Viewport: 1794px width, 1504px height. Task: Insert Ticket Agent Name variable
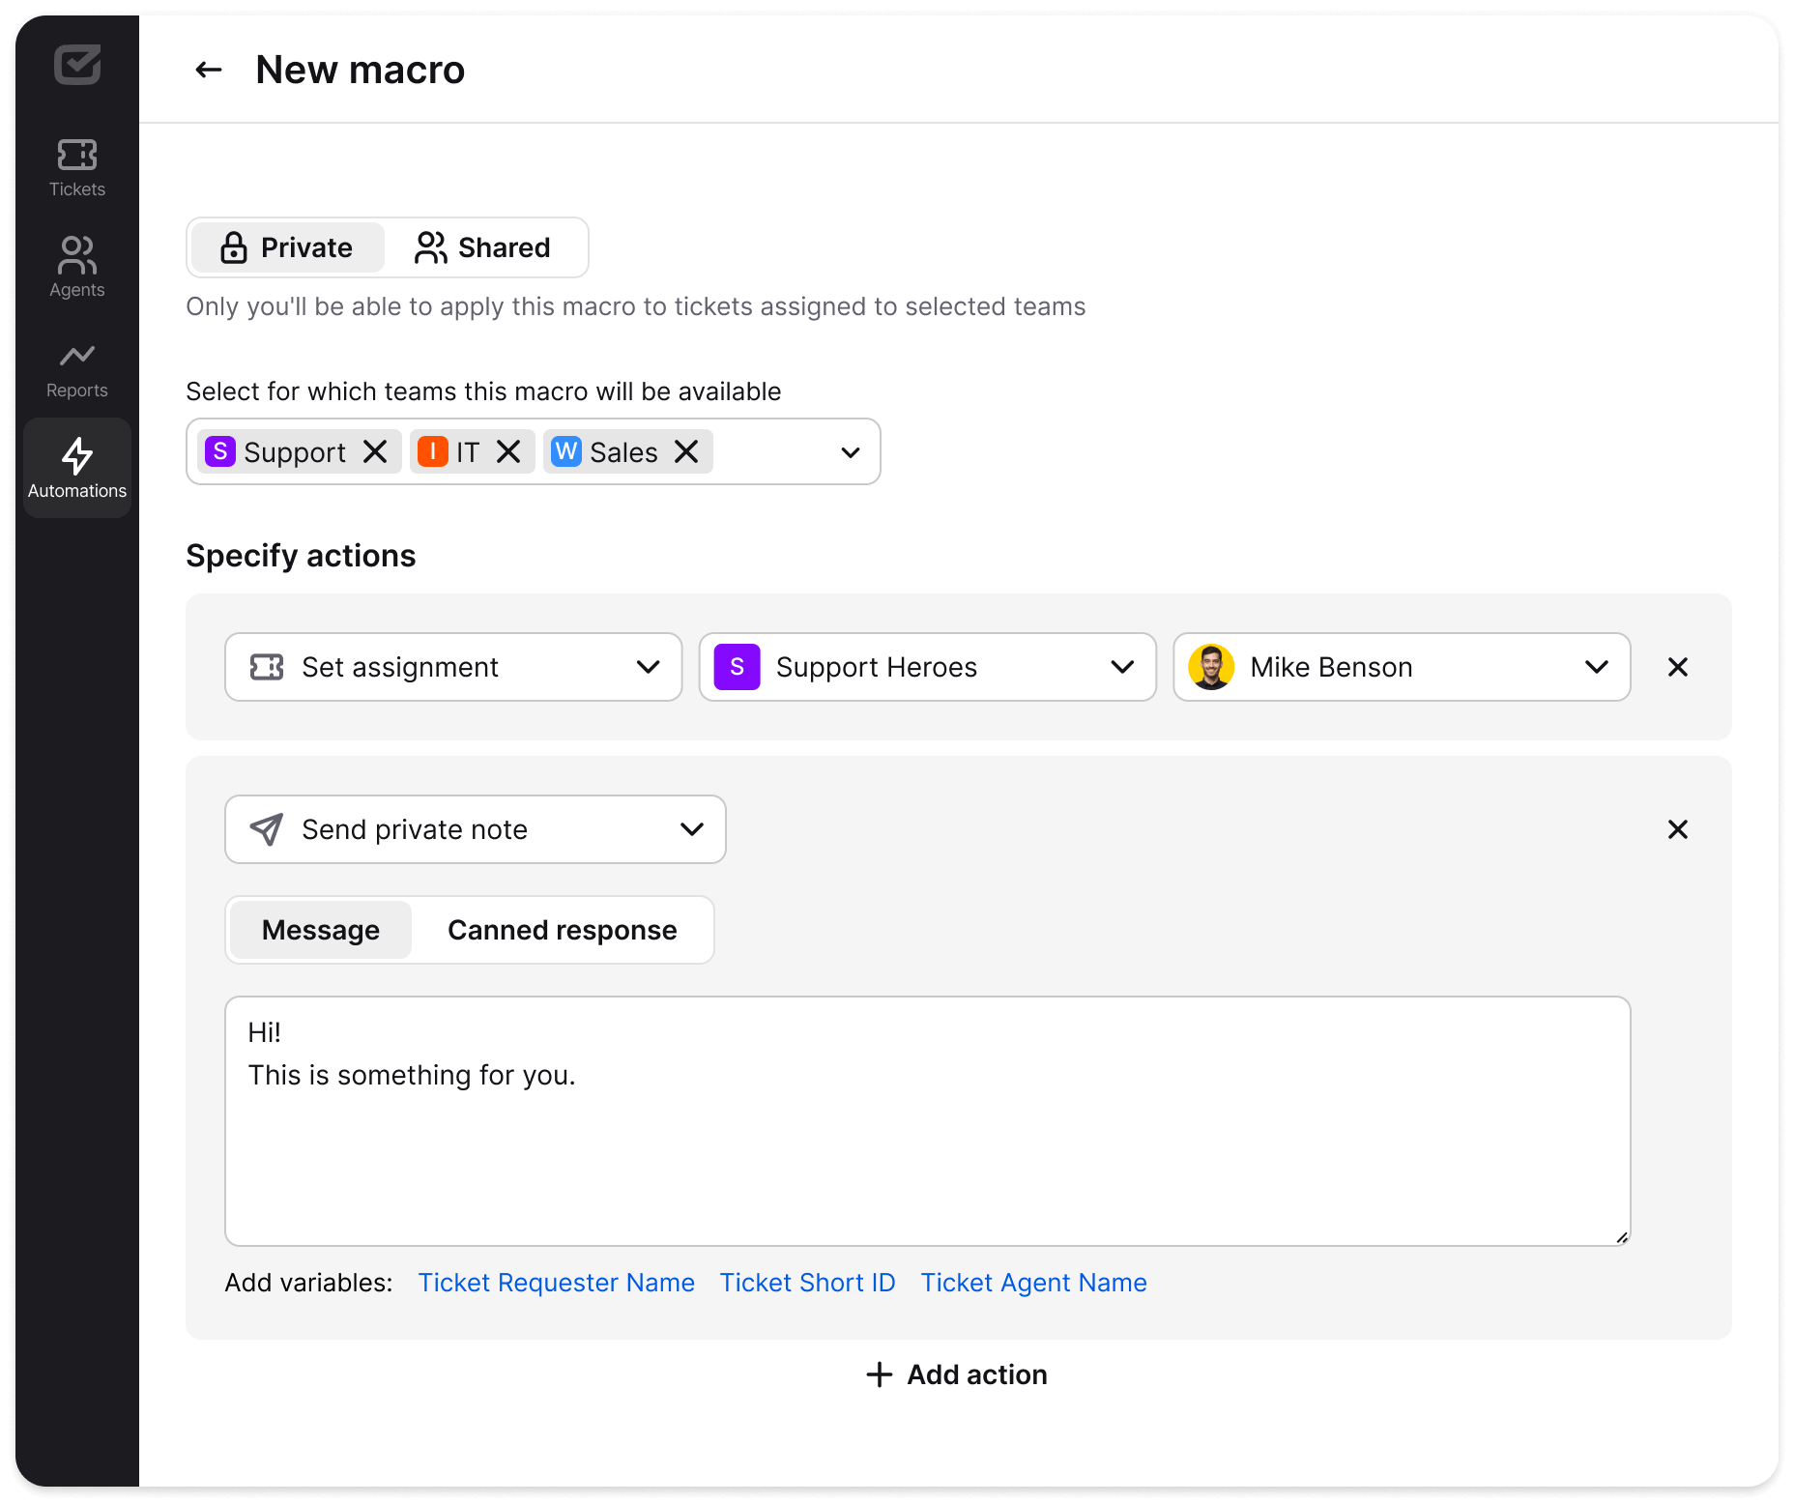click(1034, 1283)
